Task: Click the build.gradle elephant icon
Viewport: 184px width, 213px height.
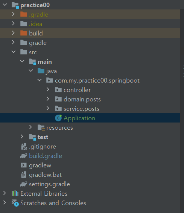Action: tap(24, 156)
